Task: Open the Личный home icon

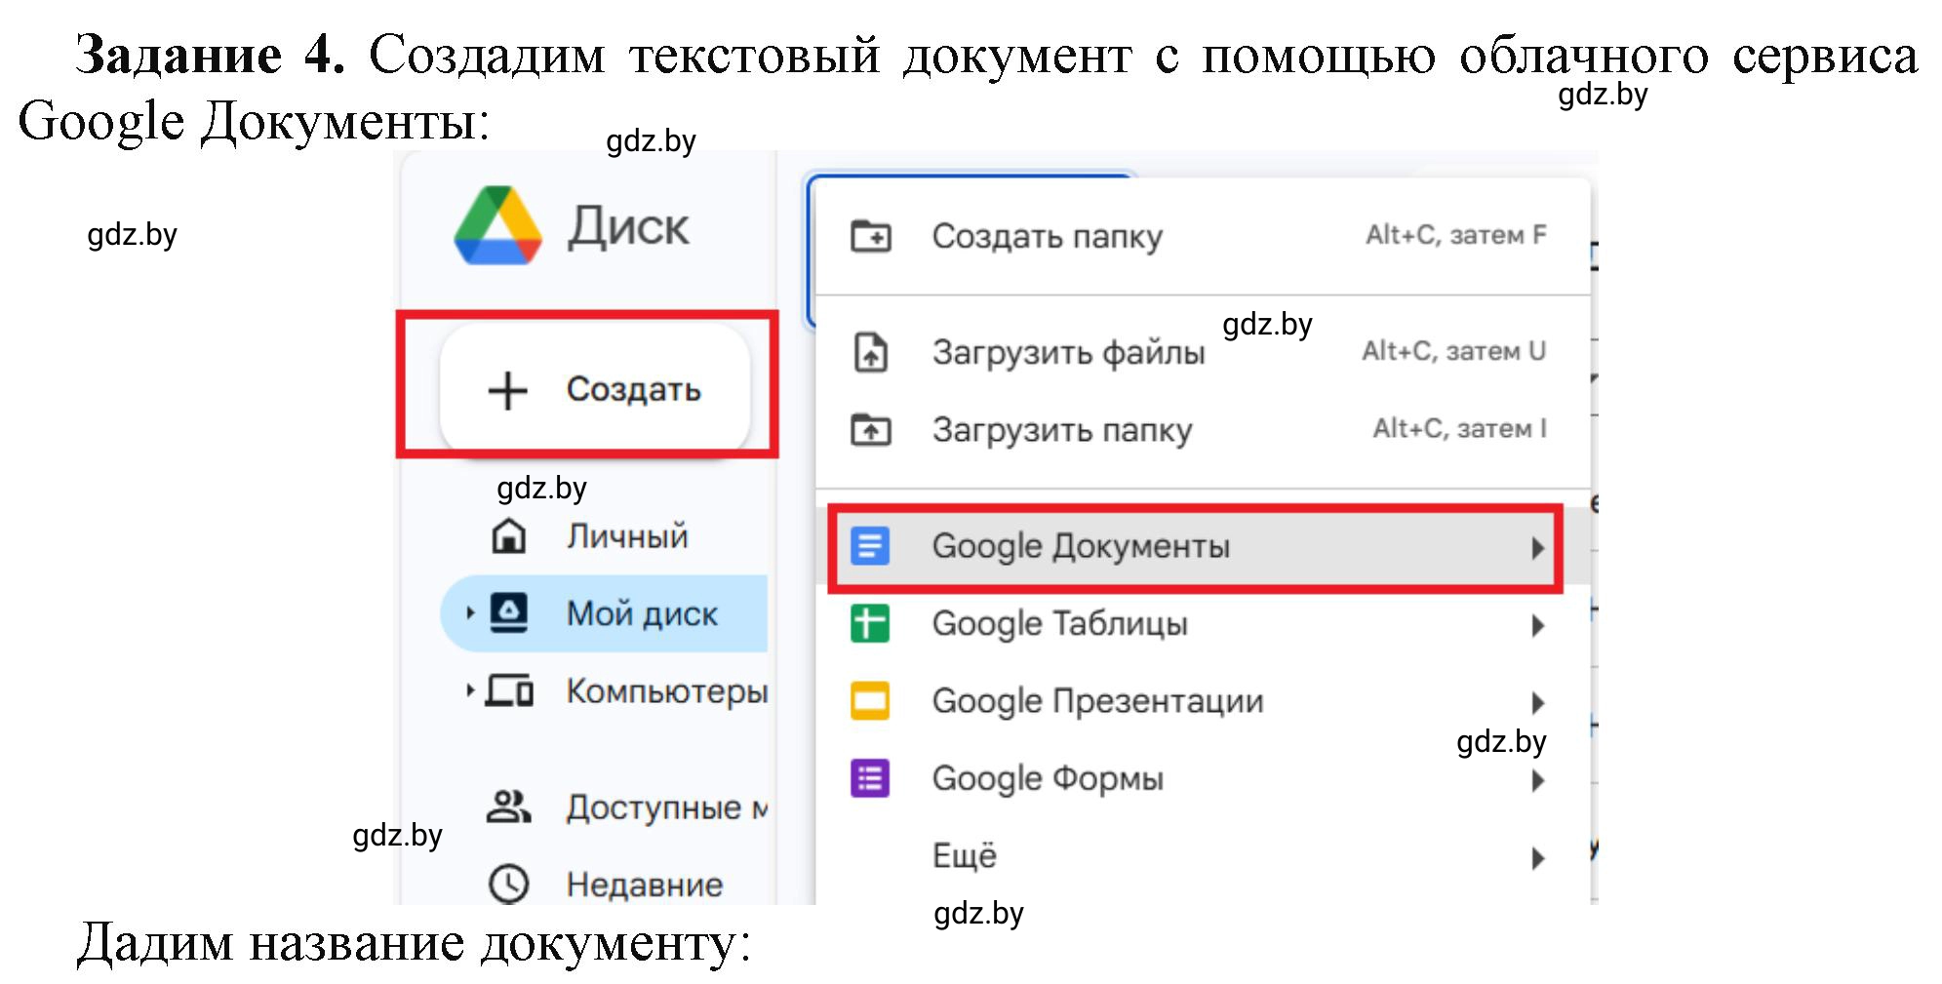Action: tap(508, 535)
